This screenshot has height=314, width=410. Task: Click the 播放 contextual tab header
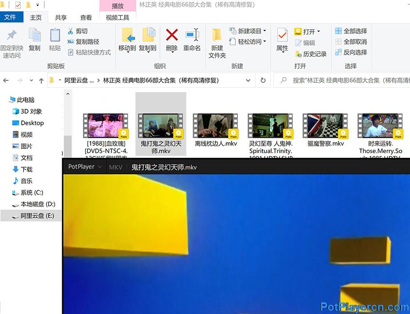(x=118, y=6)
